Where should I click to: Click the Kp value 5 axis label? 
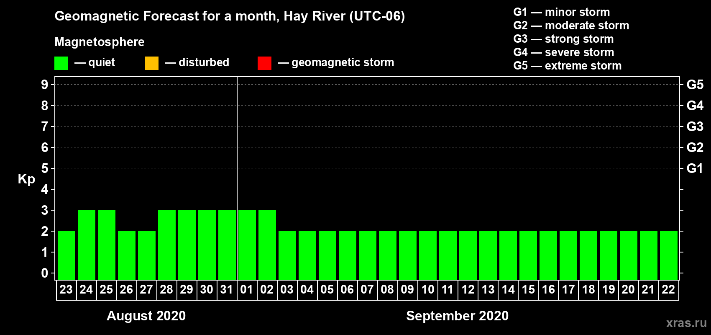pyautogui.click(x=45, y=168)
